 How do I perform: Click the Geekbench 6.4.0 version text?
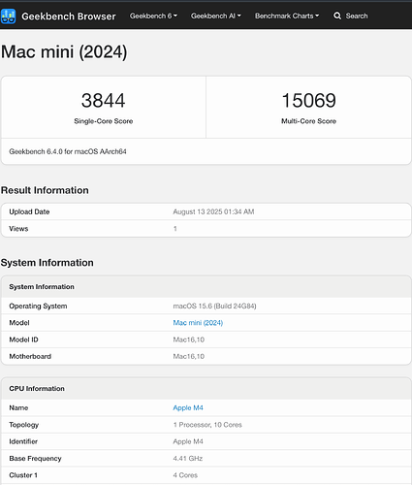tap(68, 151)
